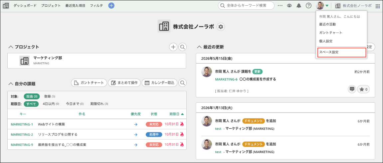Click the priority arrow on MARKETING-1 row
Screen dimensions: 383x163
(x=136, y=124)
